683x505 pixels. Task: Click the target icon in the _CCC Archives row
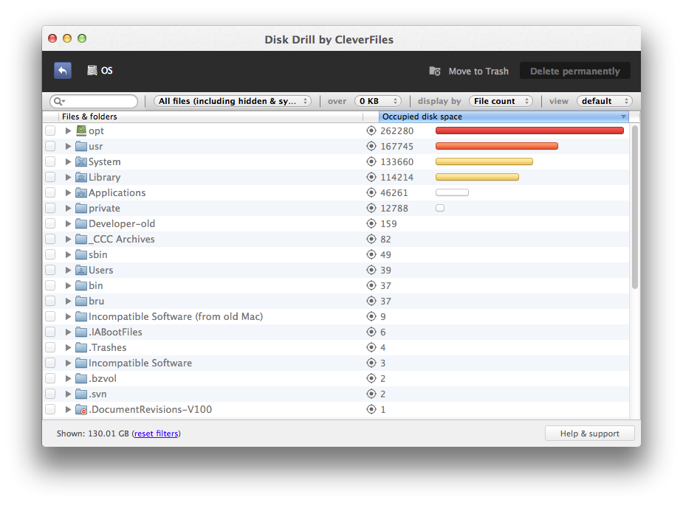click(371, 239)
